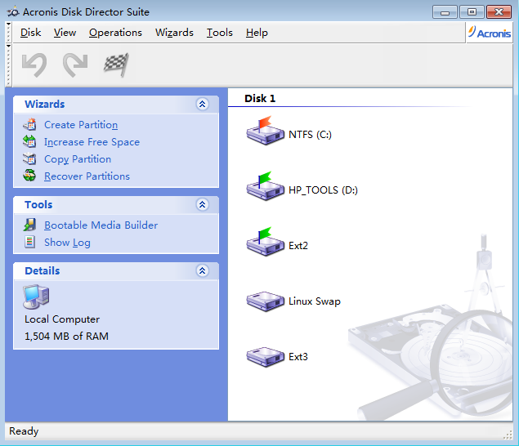Open the Help menu
This screenshot has width=519, height=446.
[x=257, y=33]
